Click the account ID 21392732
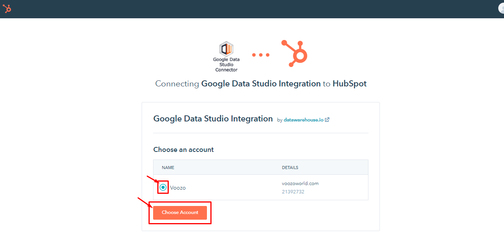504x233 pixels. (x=293, y=192)
